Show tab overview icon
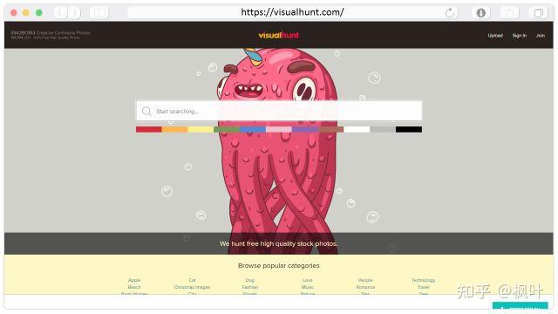This screenshot has width=558, height=314. click(x=539, y=13)
